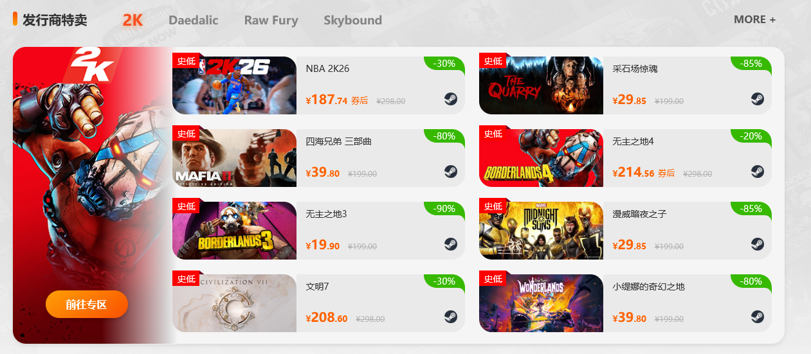Click the Borderlands 4 cover thumbnail
This screenshot has height=354, width=811.
click(x=541, y=158)
